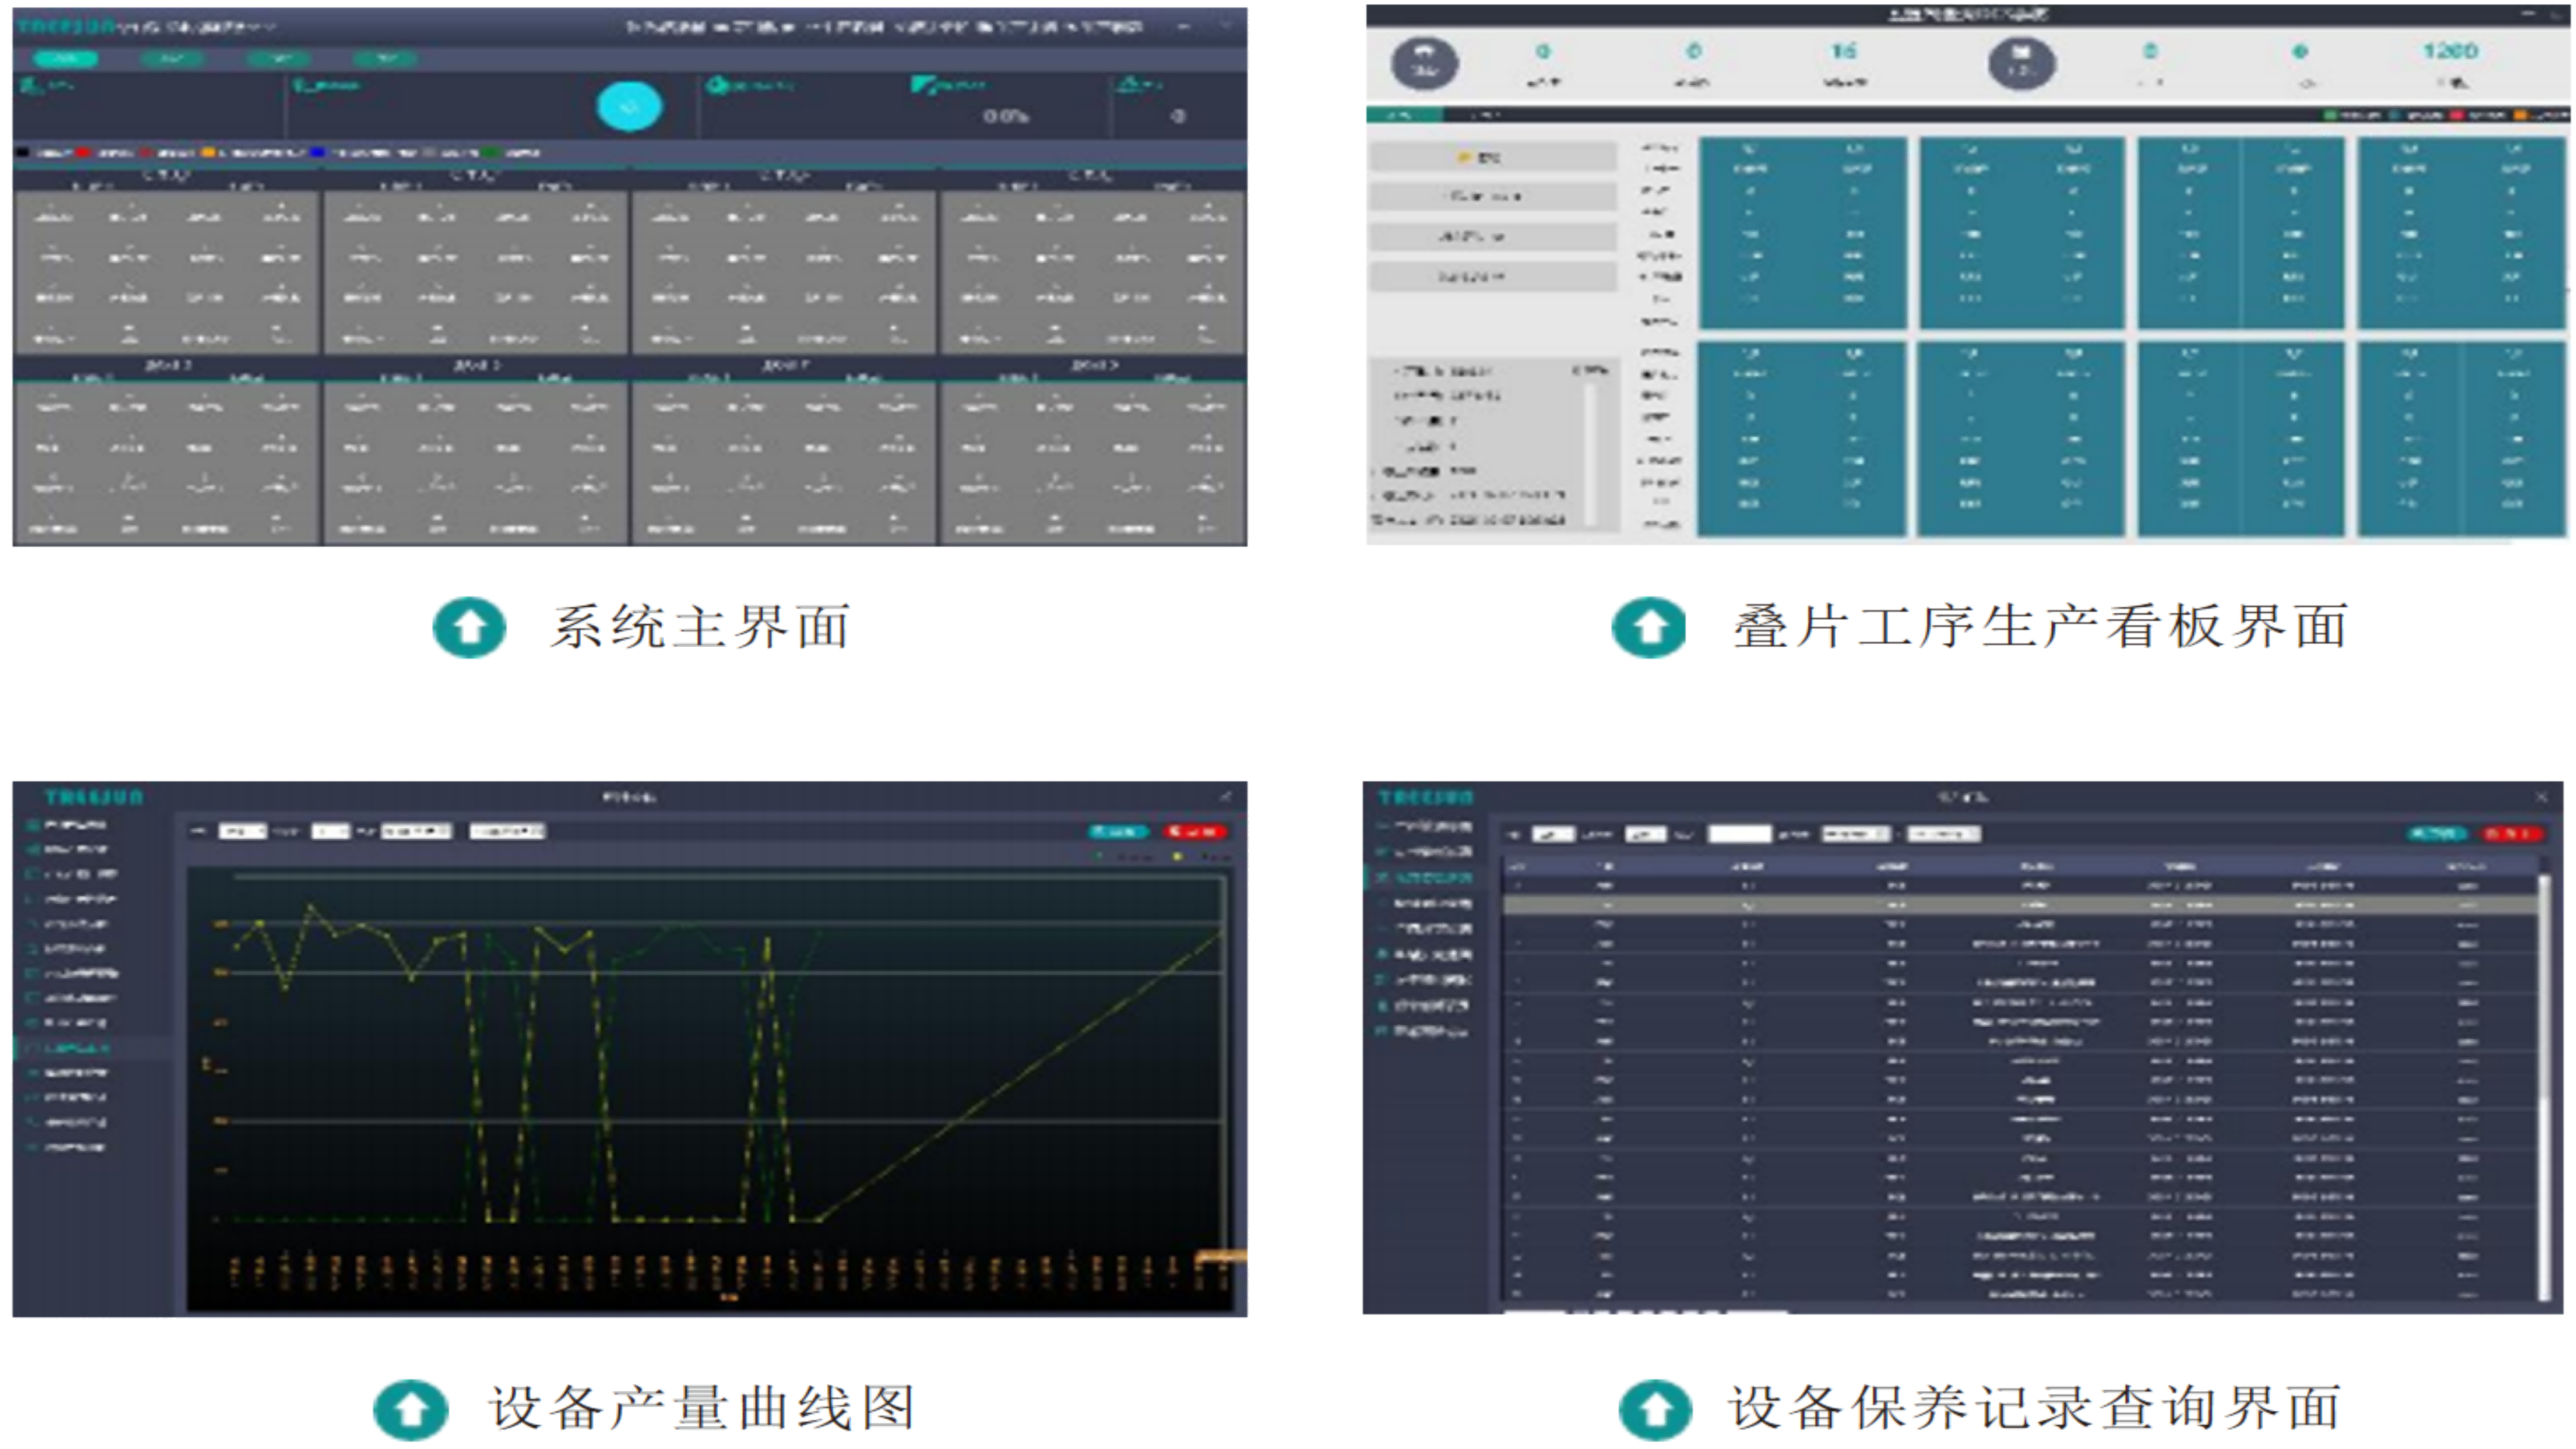The image size is (2576, 1449).
Task: Click the dark round icon in middle of kanban header
Action: pos(2021,63)
